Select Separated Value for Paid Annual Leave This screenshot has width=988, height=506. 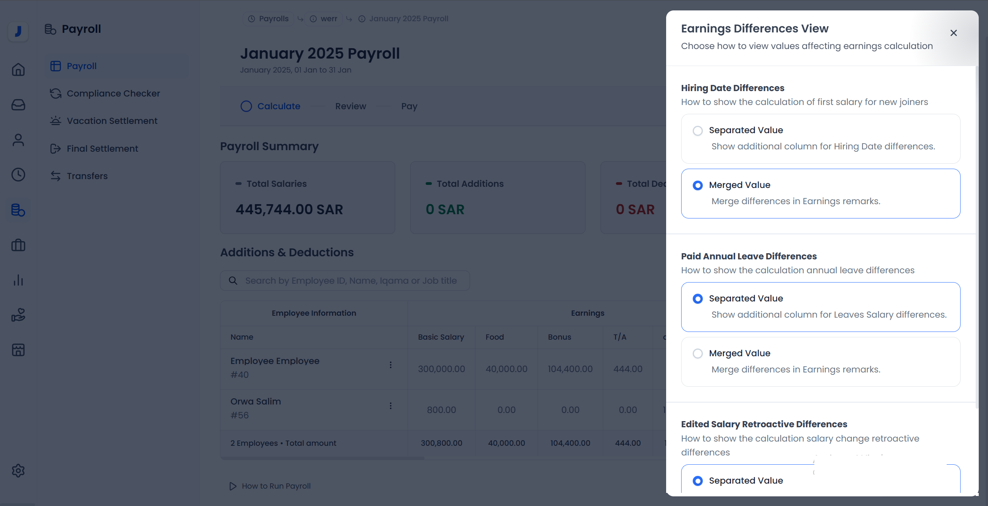(697, 299)
